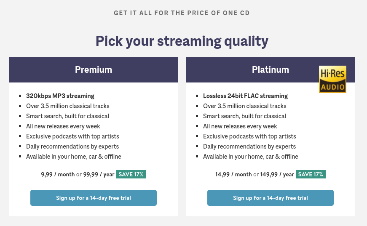Click the 14,99 / month price
367x226 pixels.
click(233, 175)
